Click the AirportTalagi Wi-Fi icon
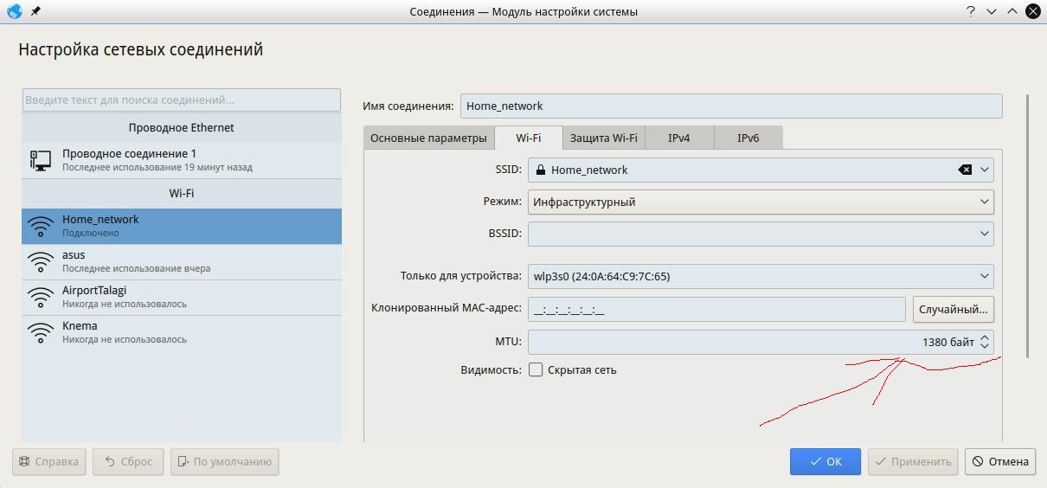Screen dimensions: 1047x488 pyautogui.click(x=41, y=297)
